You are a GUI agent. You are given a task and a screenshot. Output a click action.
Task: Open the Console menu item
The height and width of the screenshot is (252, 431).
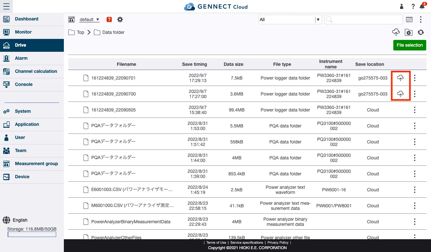tap(32, 85)
